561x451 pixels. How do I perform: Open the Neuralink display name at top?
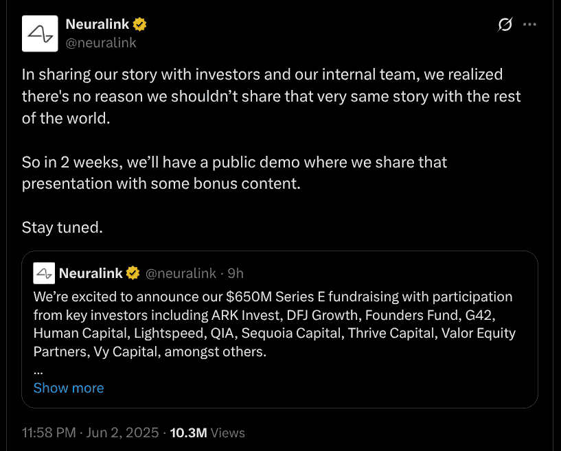[x=97, y=25]
